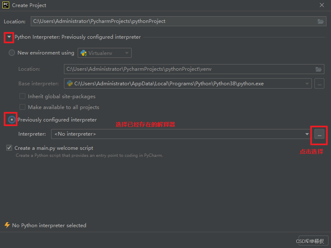This screenshot has height=248, width=331.
Task: Open the Interpreter dropdown arrow
Action: 307,134
